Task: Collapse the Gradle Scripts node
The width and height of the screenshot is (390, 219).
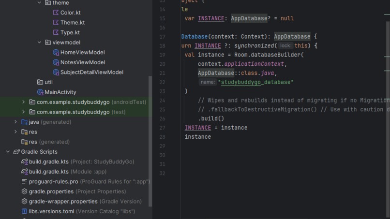Action: point(8,152)
